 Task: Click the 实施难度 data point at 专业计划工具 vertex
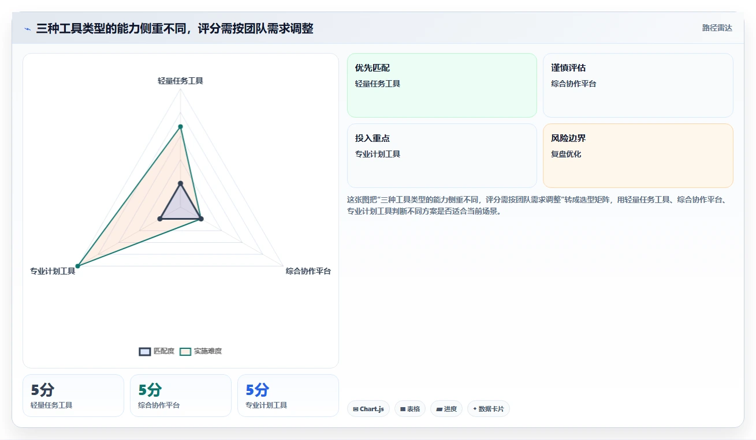pos(78,266)
